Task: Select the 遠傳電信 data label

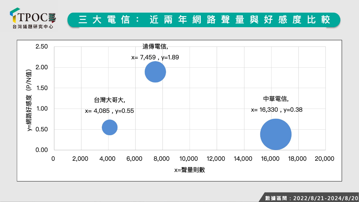Action: [x=155, y=47]
